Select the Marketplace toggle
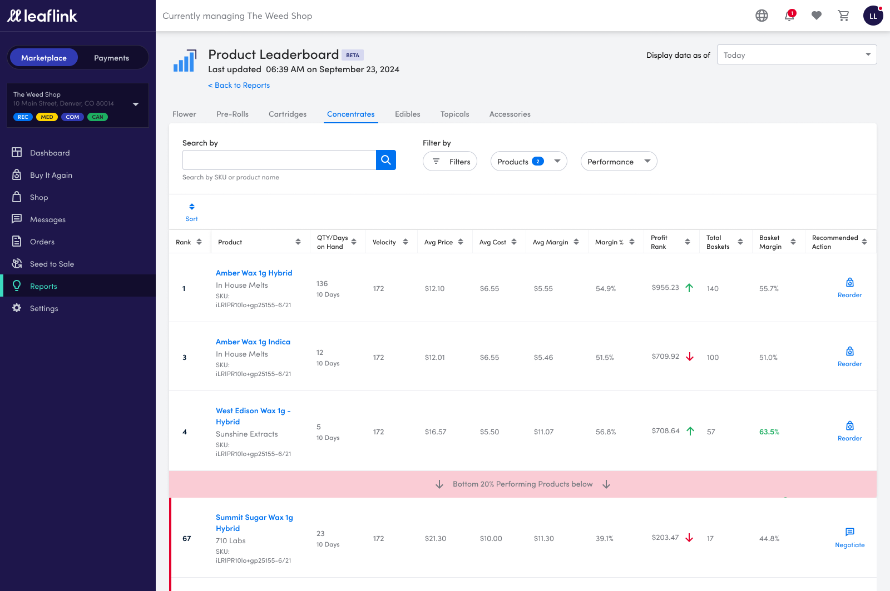 (44, 58)
